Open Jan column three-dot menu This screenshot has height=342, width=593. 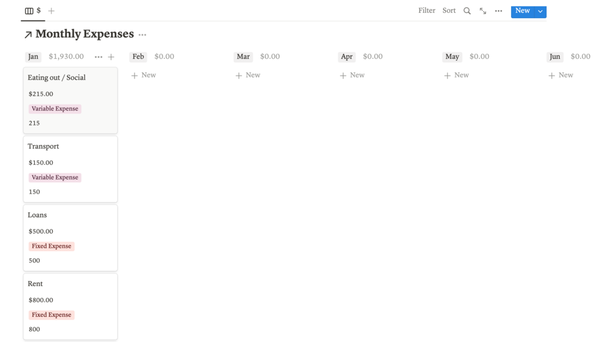click(x=99, y=57)
